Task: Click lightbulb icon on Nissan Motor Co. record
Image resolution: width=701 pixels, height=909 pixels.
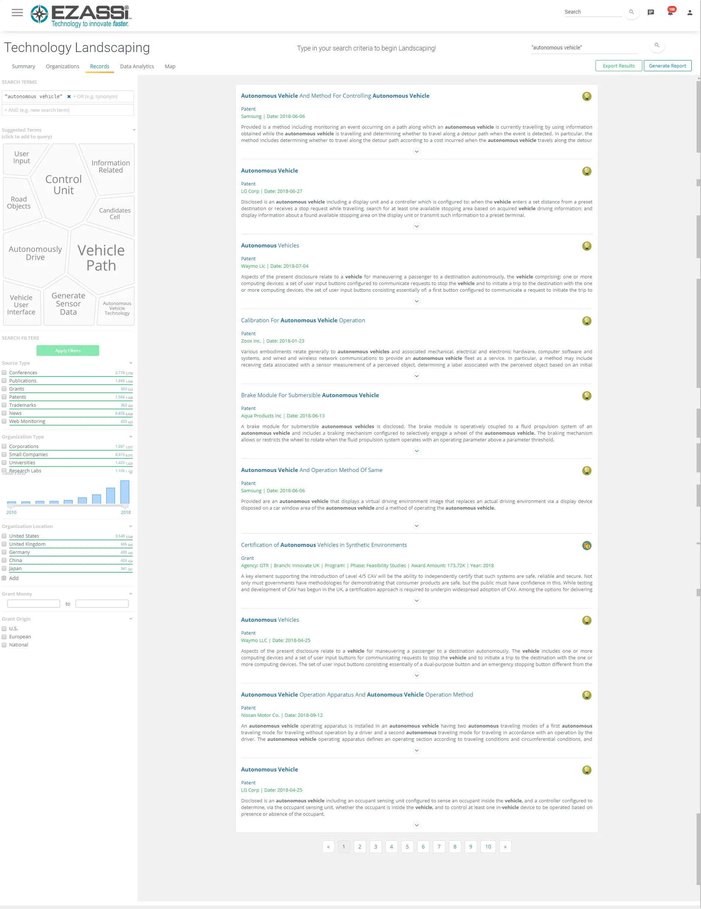Action: pos(587,695)
